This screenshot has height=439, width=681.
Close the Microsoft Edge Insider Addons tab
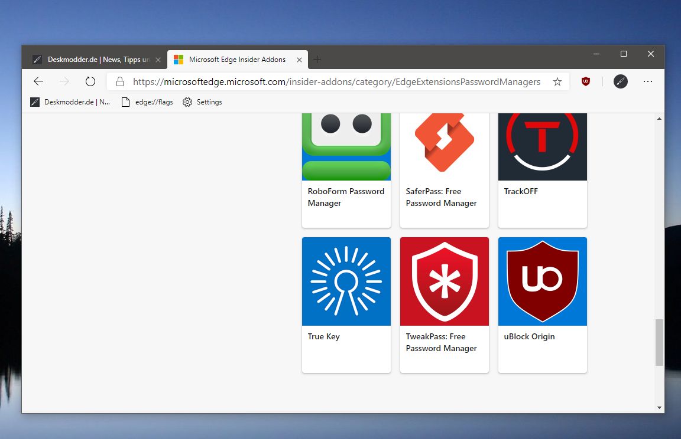[x=299, y=60]
